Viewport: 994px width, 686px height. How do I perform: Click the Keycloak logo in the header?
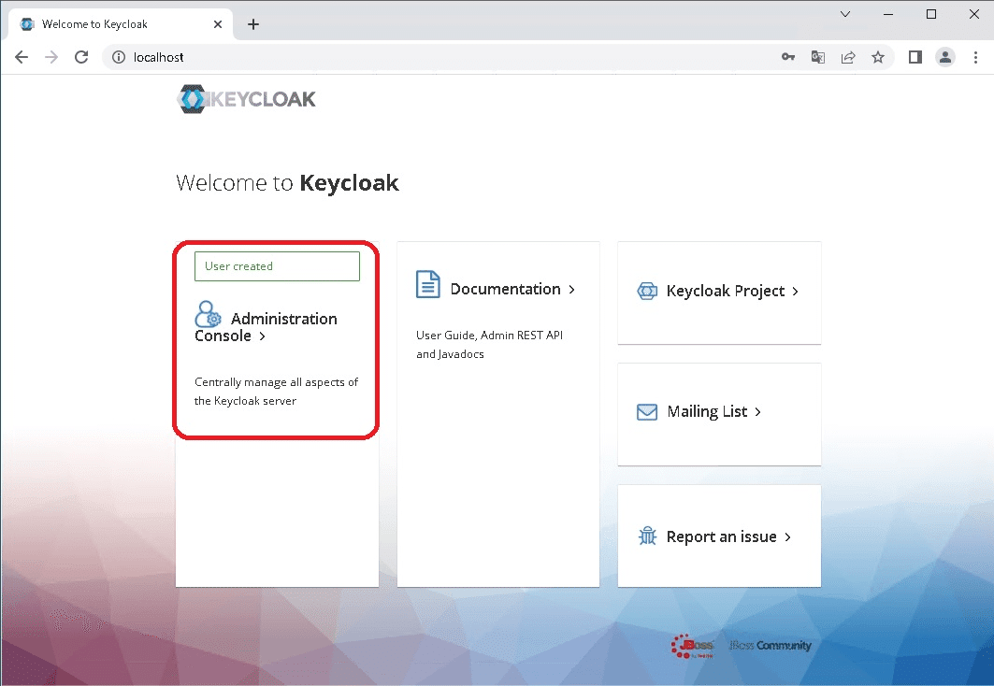point(246,99)
